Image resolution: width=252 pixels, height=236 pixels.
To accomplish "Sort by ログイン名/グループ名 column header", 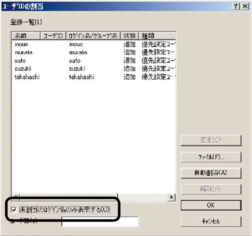I will pos(93,36).
